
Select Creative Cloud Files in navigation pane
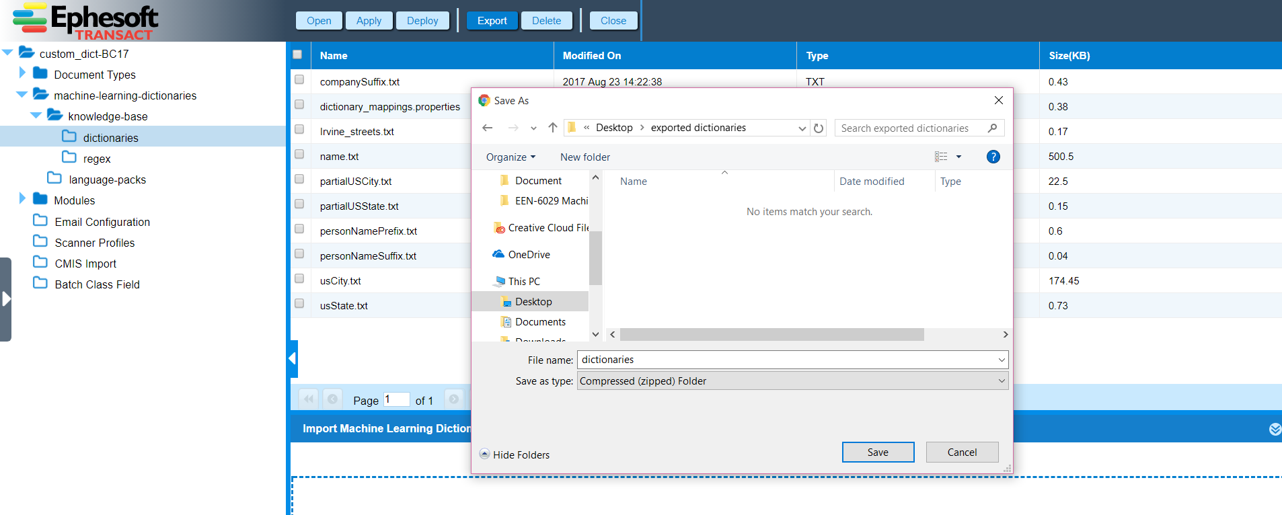(541, 228)
